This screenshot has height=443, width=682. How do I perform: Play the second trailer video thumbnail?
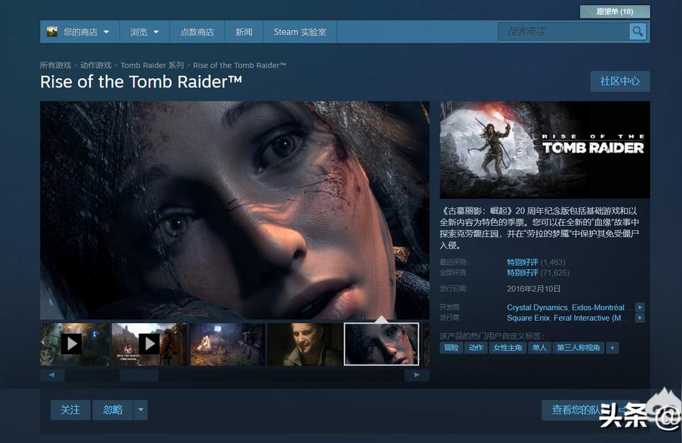pyautogui.click(x=149, y=344)
